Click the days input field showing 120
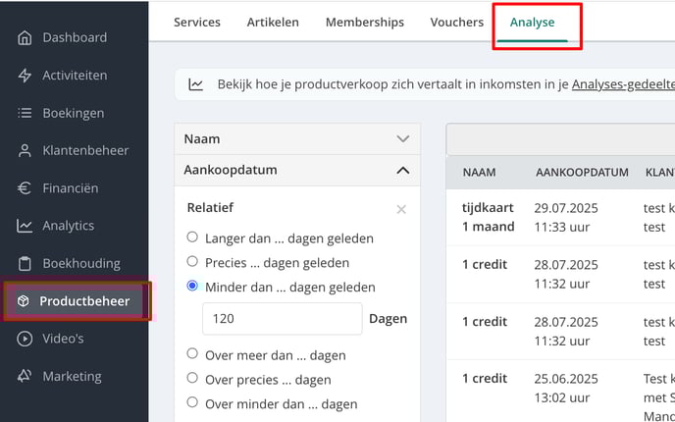675x422 pixels. pyautogui.click(x=283, y=319)
